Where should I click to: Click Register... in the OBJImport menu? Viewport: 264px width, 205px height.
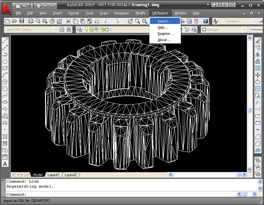pos(165,34)
